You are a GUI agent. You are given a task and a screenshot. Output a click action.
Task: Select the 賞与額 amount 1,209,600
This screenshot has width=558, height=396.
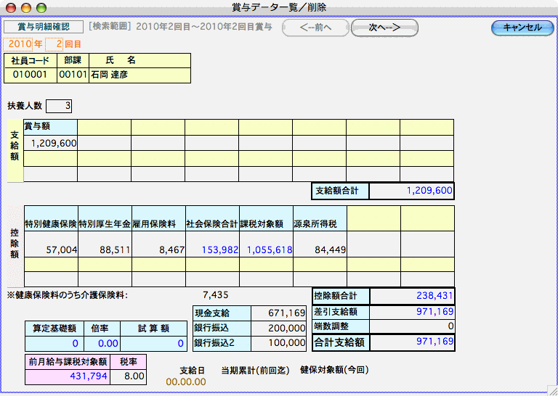pos(51,143)
